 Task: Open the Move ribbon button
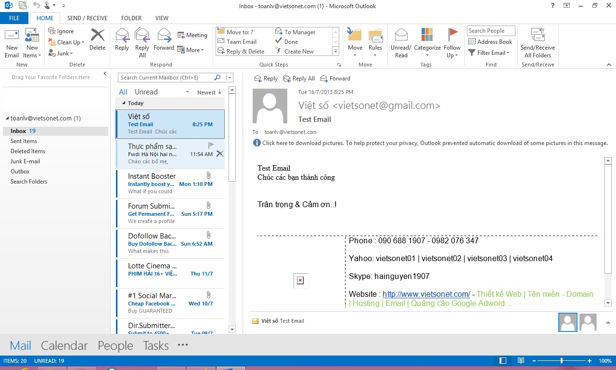355,43
